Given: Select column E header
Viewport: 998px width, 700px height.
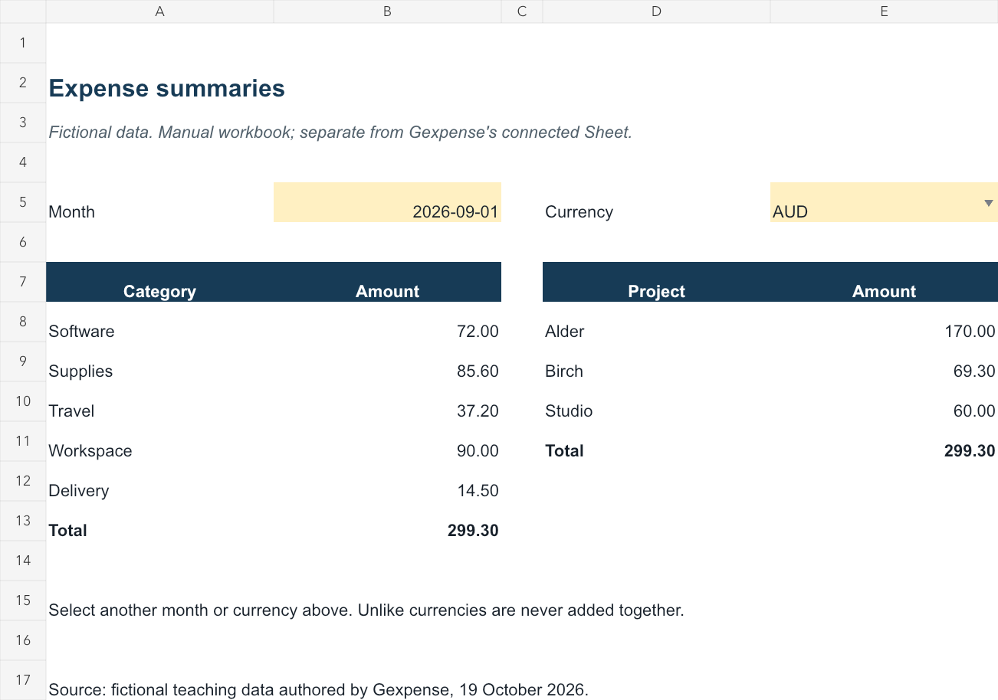Looking at the screenshot, I should [884, 11].
